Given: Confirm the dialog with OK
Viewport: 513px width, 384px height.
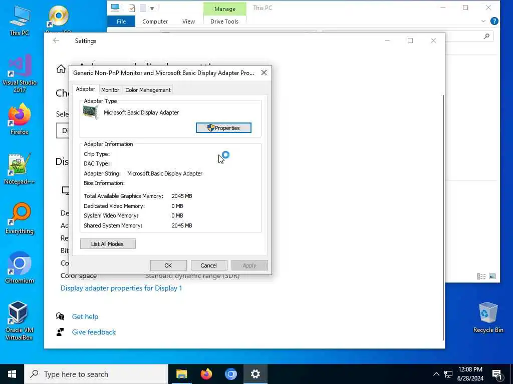Looking at the screenshot, I should tap(168, 265).
